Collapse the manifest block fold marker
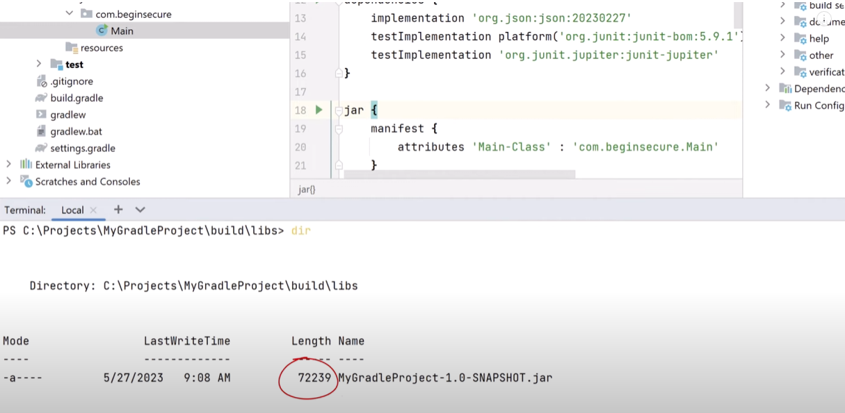845x413 pixels. (339, 128)
